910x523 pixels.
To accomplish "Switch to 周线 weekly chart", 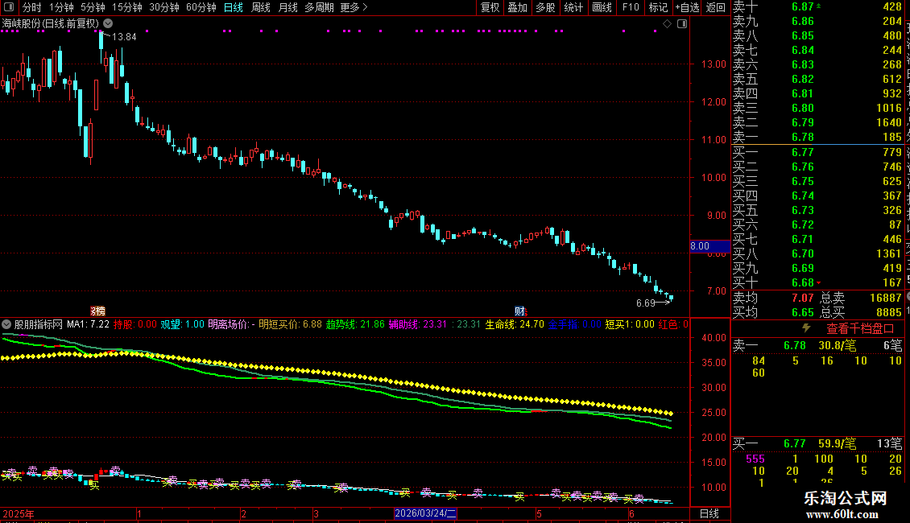I will [261, 7].
